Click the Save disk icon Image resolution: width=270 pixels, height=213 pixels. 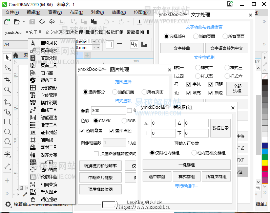pos(32,22)
